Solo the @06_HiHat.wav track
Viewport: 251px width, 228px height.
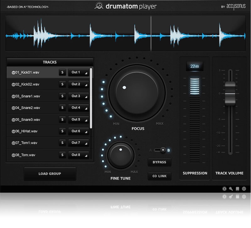pyautogui.click(x=62, y=131)
